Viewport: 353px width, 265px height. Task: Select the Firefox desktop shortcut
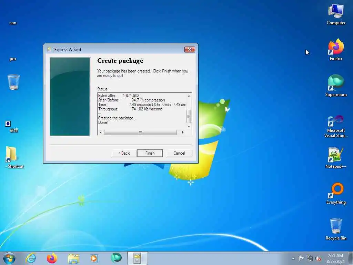click(x=336, y=50)
